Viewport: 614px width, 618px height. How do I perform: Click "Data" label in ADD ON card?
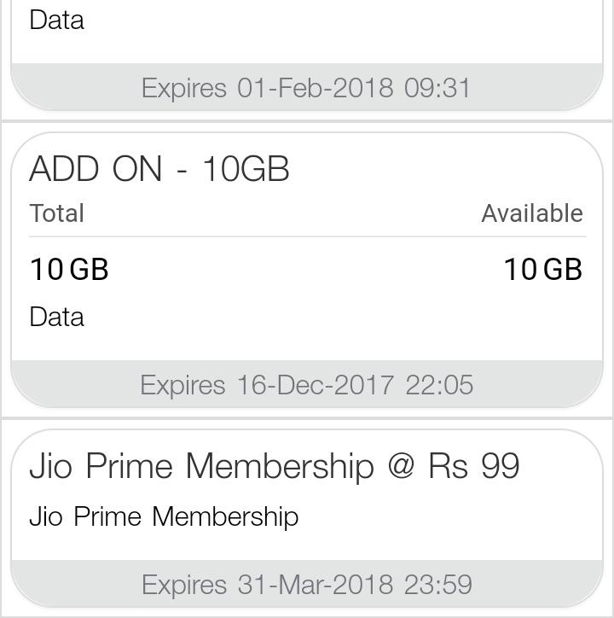[56, 317]
